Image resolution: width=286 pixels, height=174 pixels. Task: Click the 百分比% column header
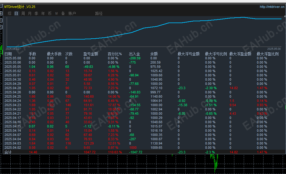(115, 54)
